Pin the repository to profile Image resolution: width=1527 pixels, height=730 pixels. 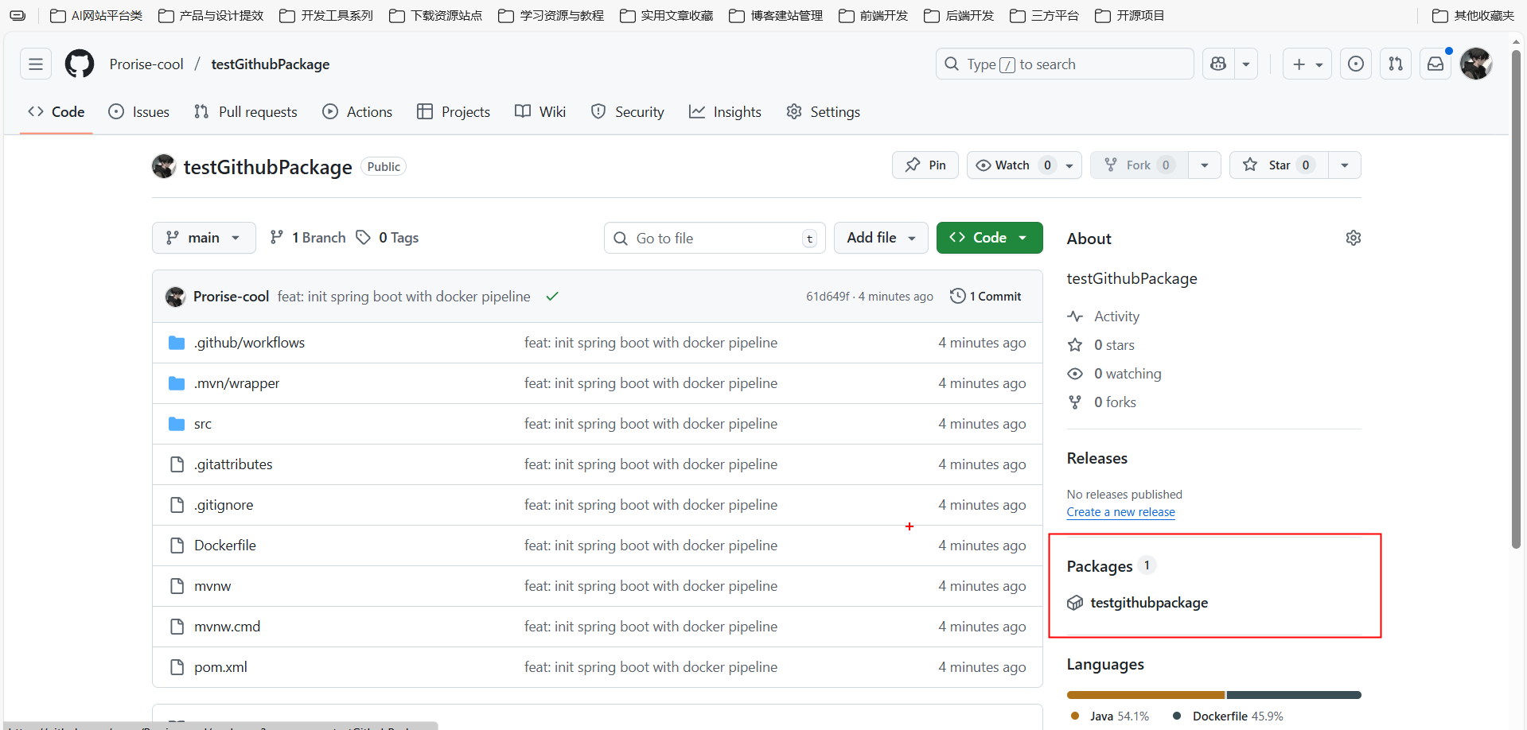925,165
